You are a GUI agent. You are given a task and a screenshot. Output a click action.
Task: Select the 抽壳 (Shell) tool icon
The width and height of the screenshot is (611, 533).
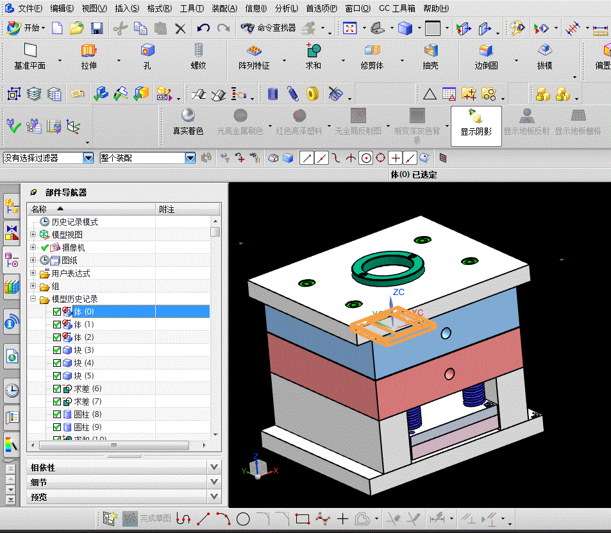430,51
